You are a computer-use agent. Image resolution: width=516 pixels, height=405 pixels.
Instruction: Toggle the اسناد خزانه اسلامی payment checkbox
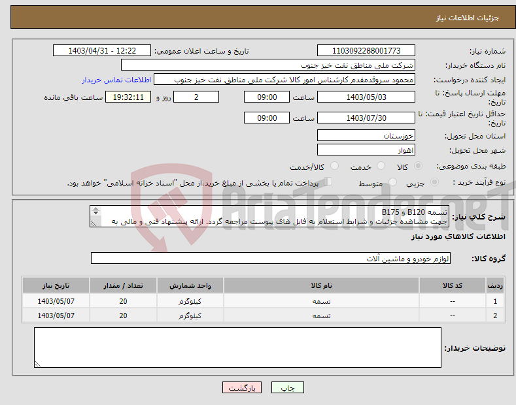pos(328,182)
